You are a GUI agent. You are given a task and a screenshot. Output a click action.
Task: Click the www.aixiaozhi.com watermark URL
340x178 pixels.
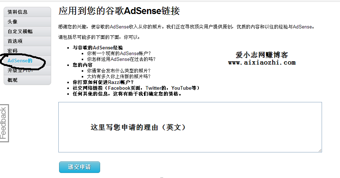262,63
